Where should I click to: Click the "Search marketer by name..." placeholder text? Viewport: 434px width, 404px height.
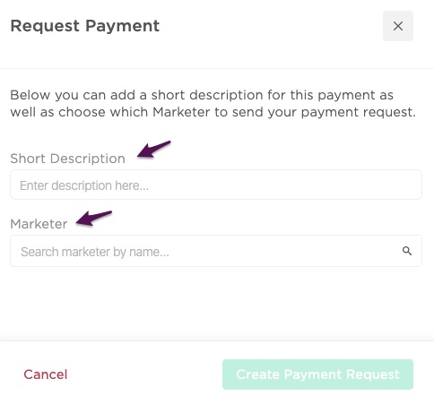[95, 252]
